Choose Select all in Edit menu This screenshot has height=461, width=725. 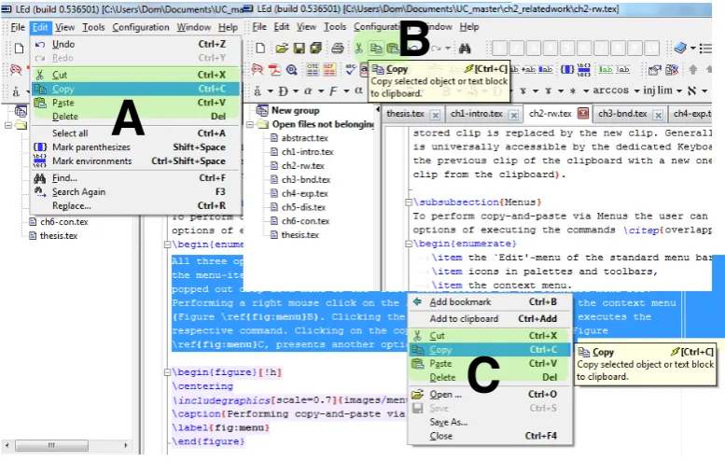point(136,133)
